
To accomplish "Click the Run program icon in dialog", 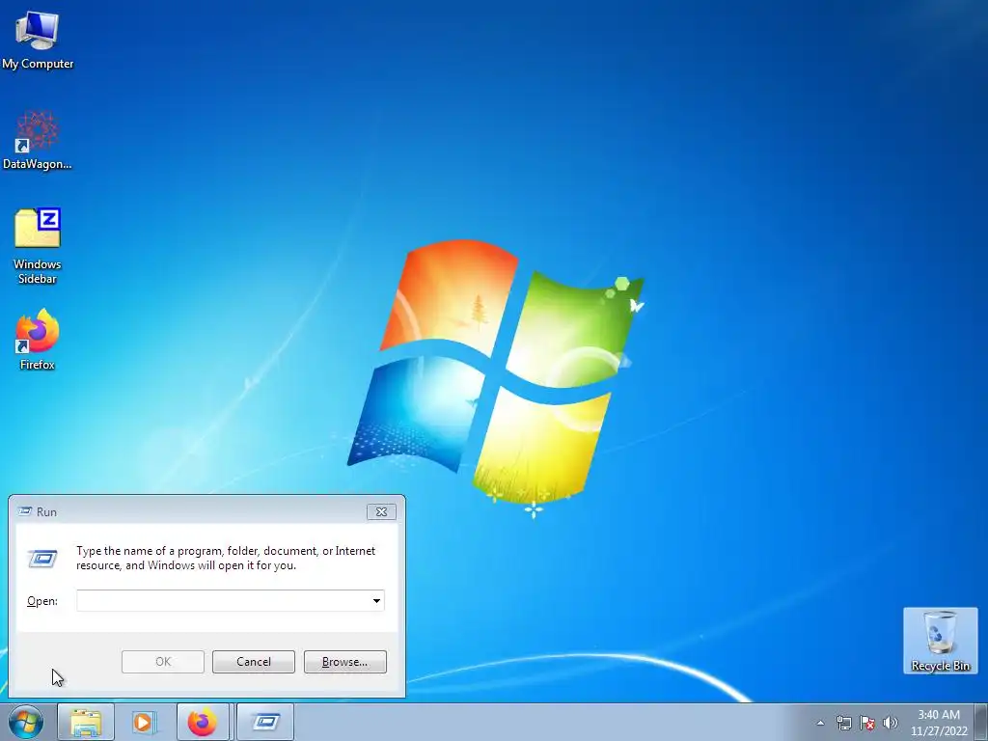I will point(42,559).
